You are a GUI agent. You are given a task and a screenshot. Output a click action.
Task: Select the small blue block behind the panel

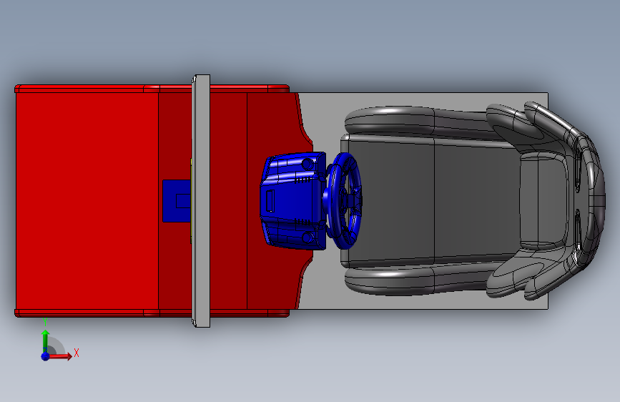[x=177, y=201]
